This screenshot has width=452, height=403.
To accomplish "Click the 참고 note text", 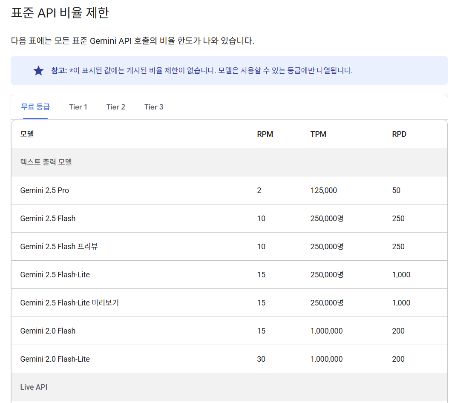I will 202,70.
